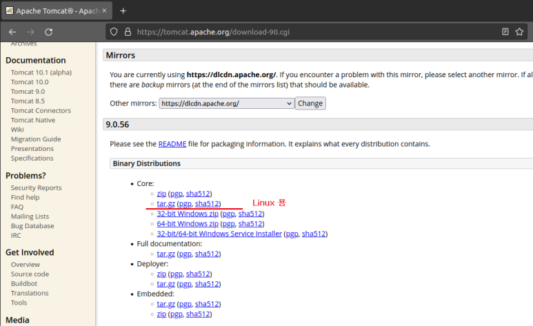Screen dimensions: 533x326
Task: Open pgp for Windows Service Installer
Action: (x=292, y=234)
